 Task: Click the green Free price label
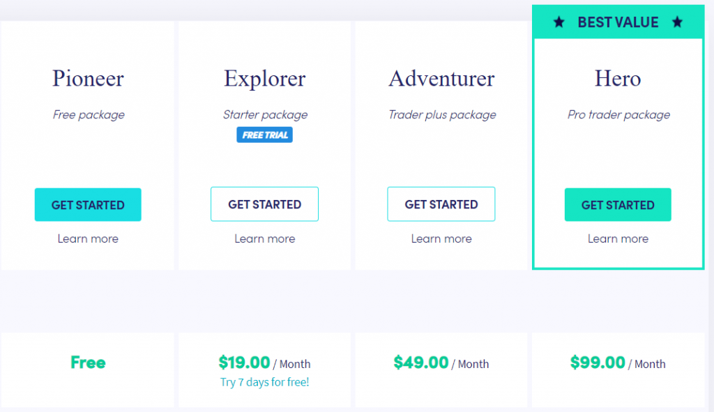88,363
